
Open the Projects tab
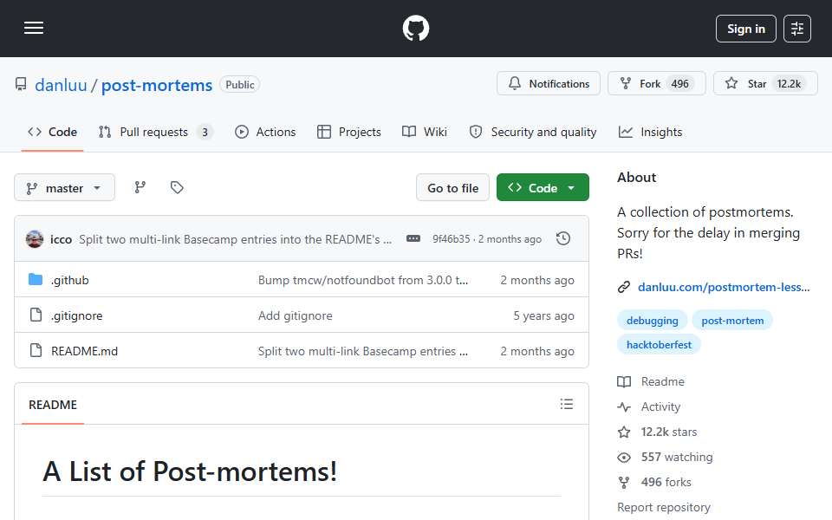click(348, 132)
